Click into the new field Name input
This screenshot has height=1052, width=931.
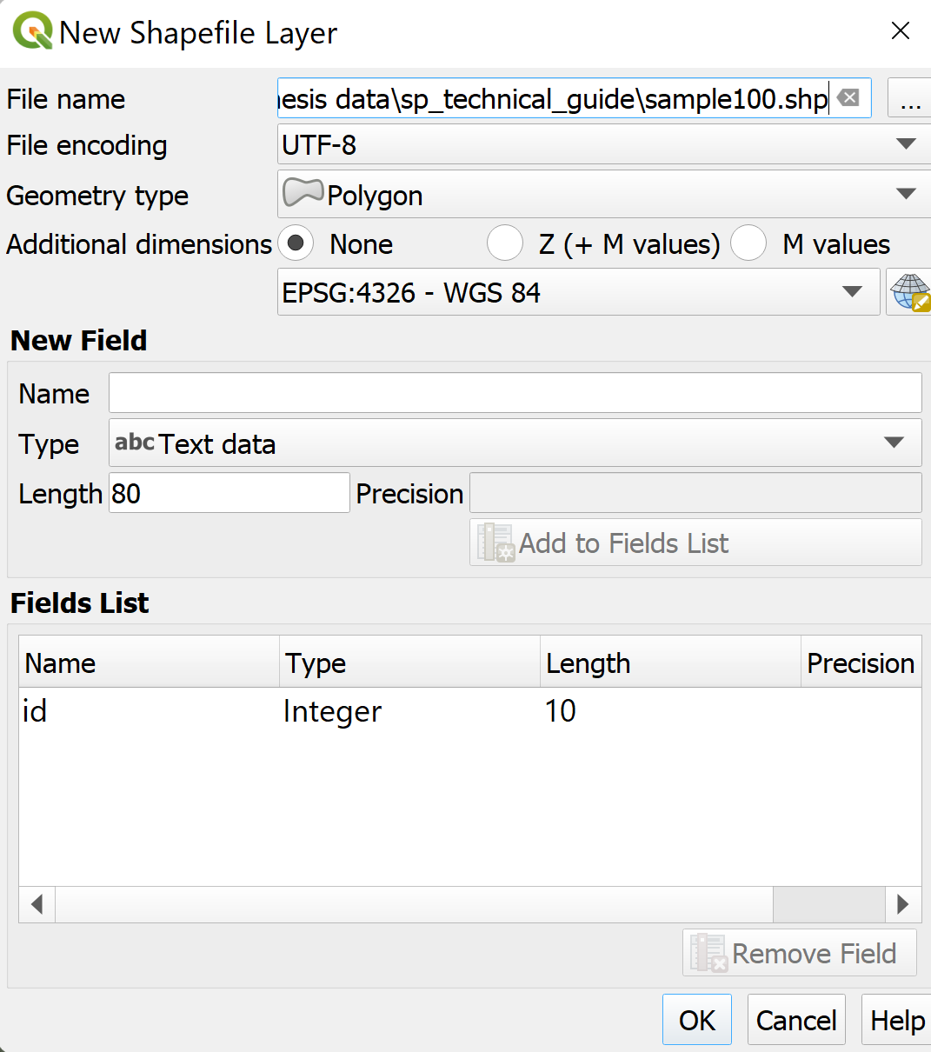[515, 394]
